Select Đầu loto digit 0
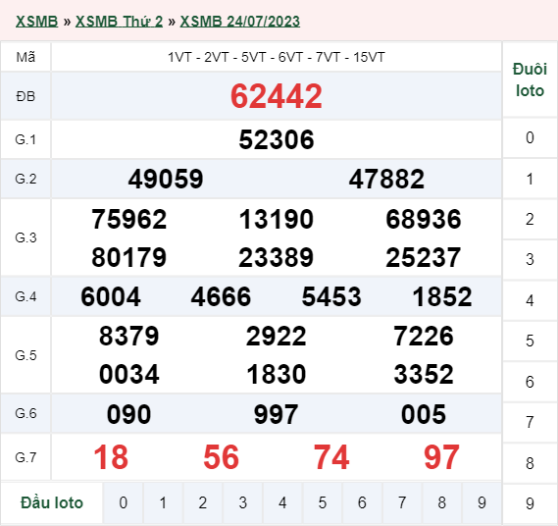The height and width of the screenshot is (526, 558). tap(124, 502)
